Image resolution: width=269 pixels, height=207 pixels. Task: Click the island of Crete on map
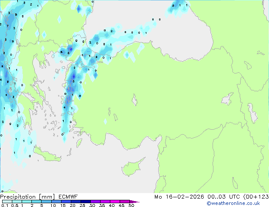[x=47, y=156]
